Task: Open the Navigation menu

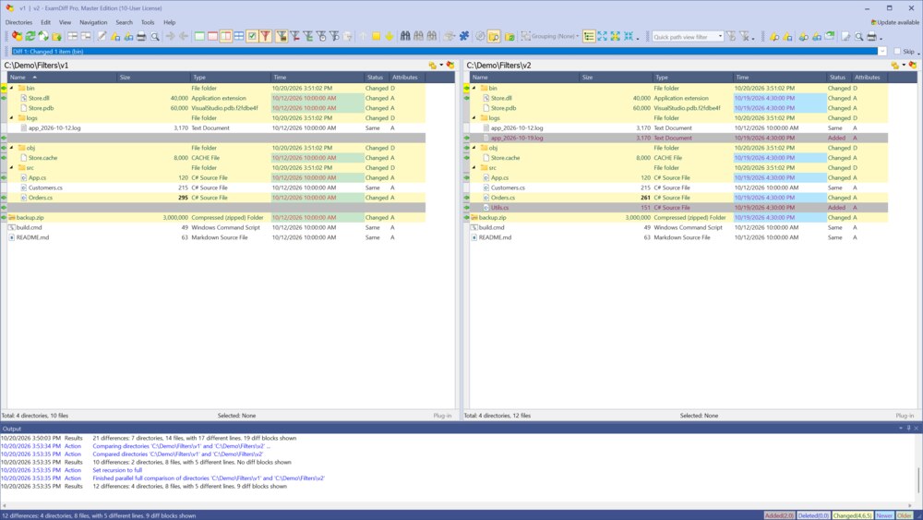Action: pos(93,22)
